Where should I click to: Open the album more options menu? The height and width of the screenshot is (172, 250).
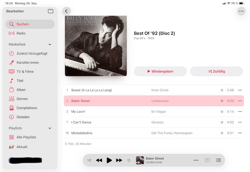click(241, 11)
